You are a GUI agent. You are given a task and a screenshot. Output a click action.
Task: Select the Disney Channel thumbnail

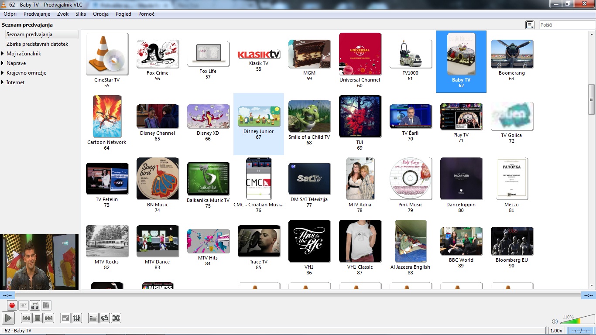pyautogui.click(x=158, y=116)
